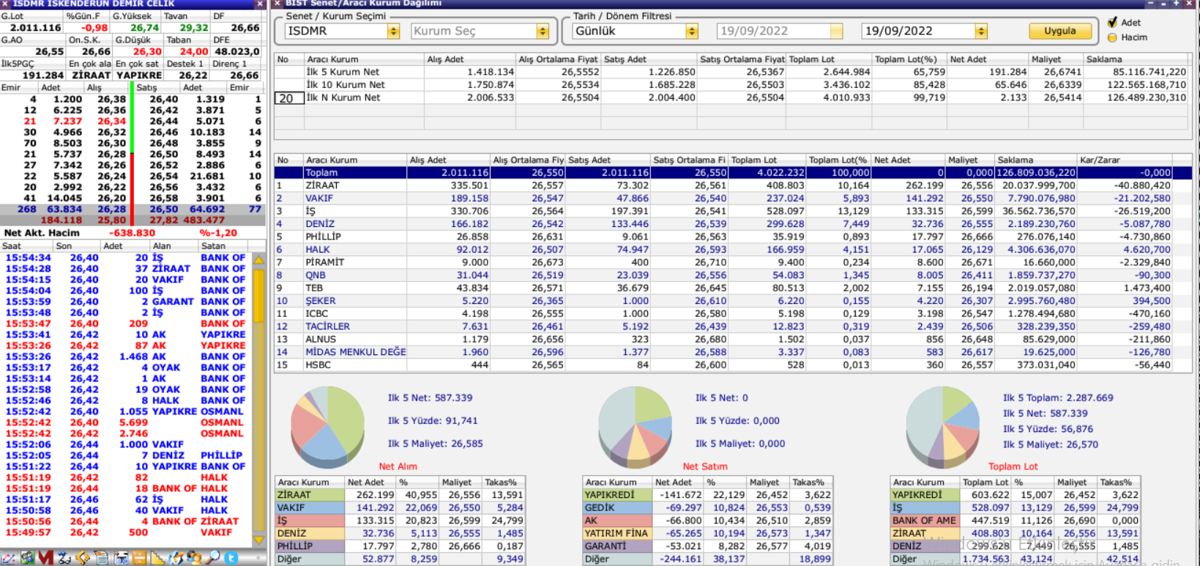The height and width of the screenshot is (566, 1200).
Task: Click the Kurum Seç input field
Action: pos(474,31)
